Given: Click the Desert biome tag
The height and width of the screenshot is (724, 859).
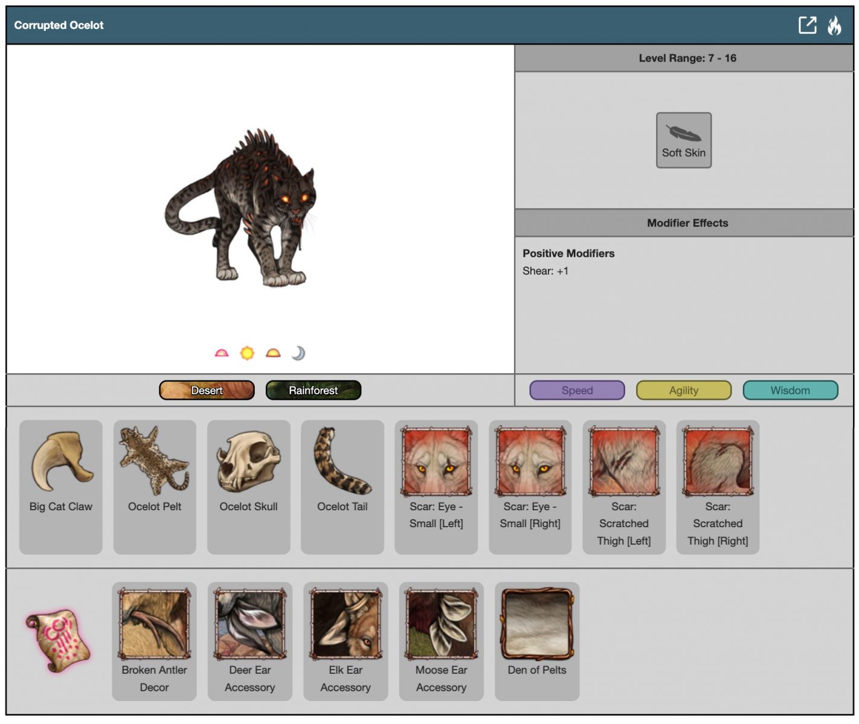Looking at the screenshot, I should click(x=207, y=391).
